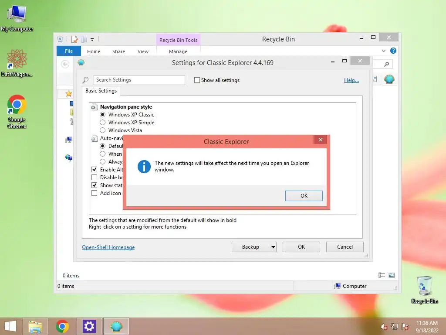Screen dimensions: 446x335
Task: Click the taskbar clock and date
Action: [427, 327]
